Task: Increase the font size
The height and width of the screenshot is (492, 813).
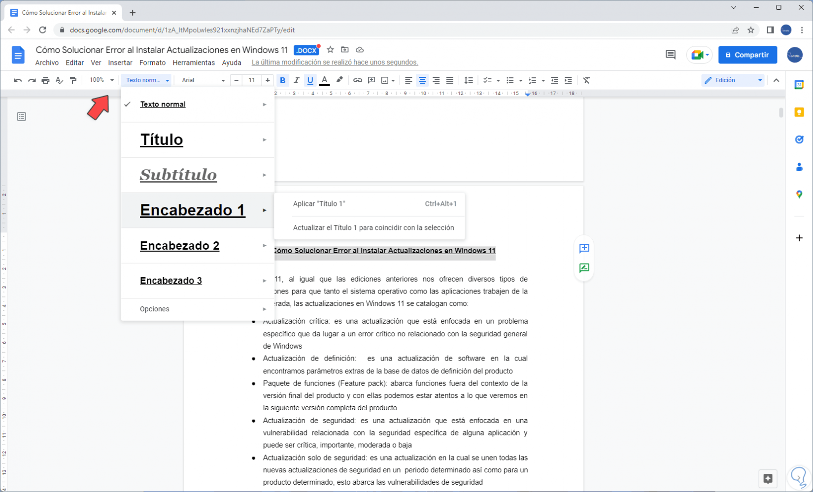Action: click(268, 80)
